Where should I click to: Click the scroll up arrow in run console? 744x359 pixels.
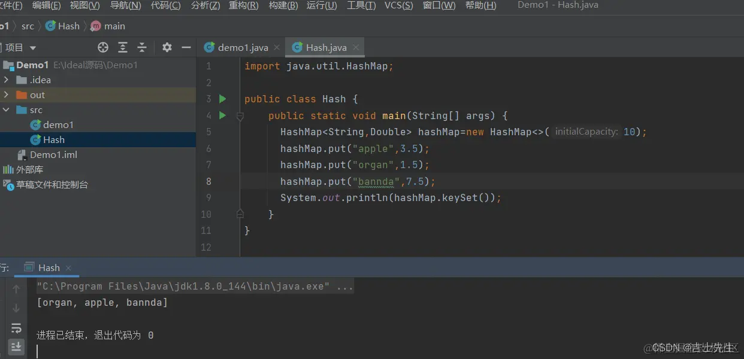[x=16, y=290]
